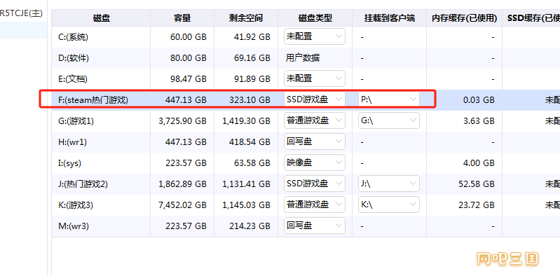The width and height of the screenshot is (560, 276).
Task: Click the 4.00 GB memory cache value
Action: click(x=479, y=163)
